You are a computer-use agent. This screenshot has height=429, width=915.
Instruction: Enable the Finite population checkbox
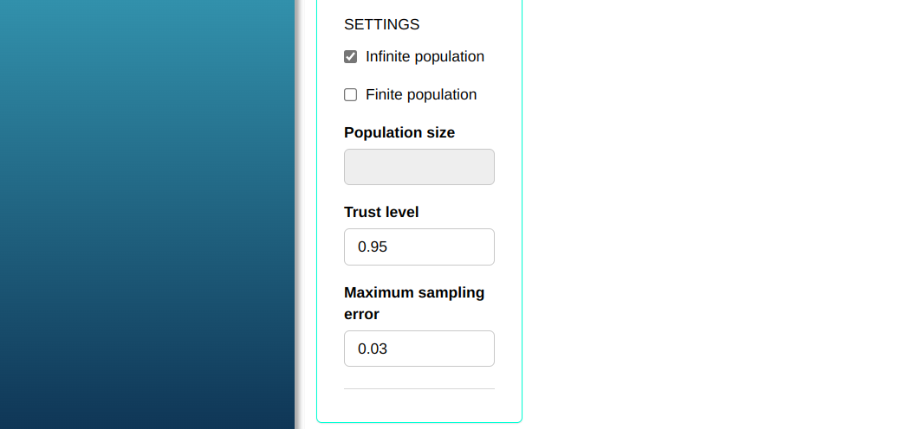(x=351, y=95)
